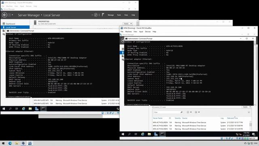The image size is (259, 146).
Task: Select the running VM button on the host taskbar
Action: click(30, 143)
